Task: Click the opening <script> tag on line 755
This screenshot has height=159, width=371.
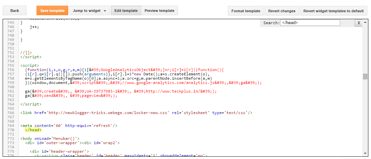Action: click(x=30, y=65)
